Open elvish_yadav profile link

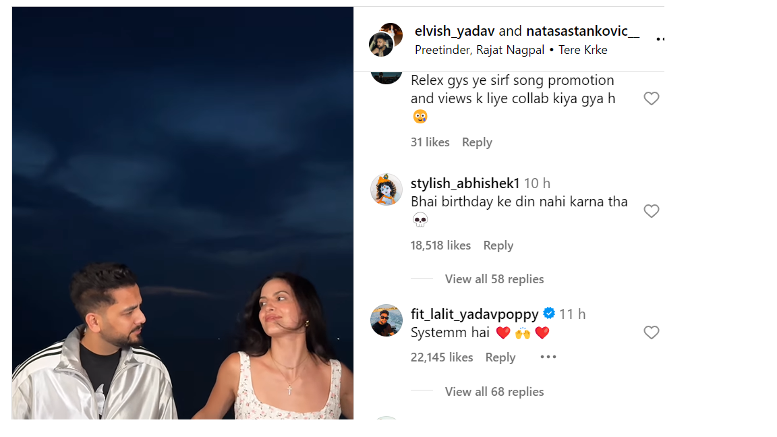(x=455, y=31)
